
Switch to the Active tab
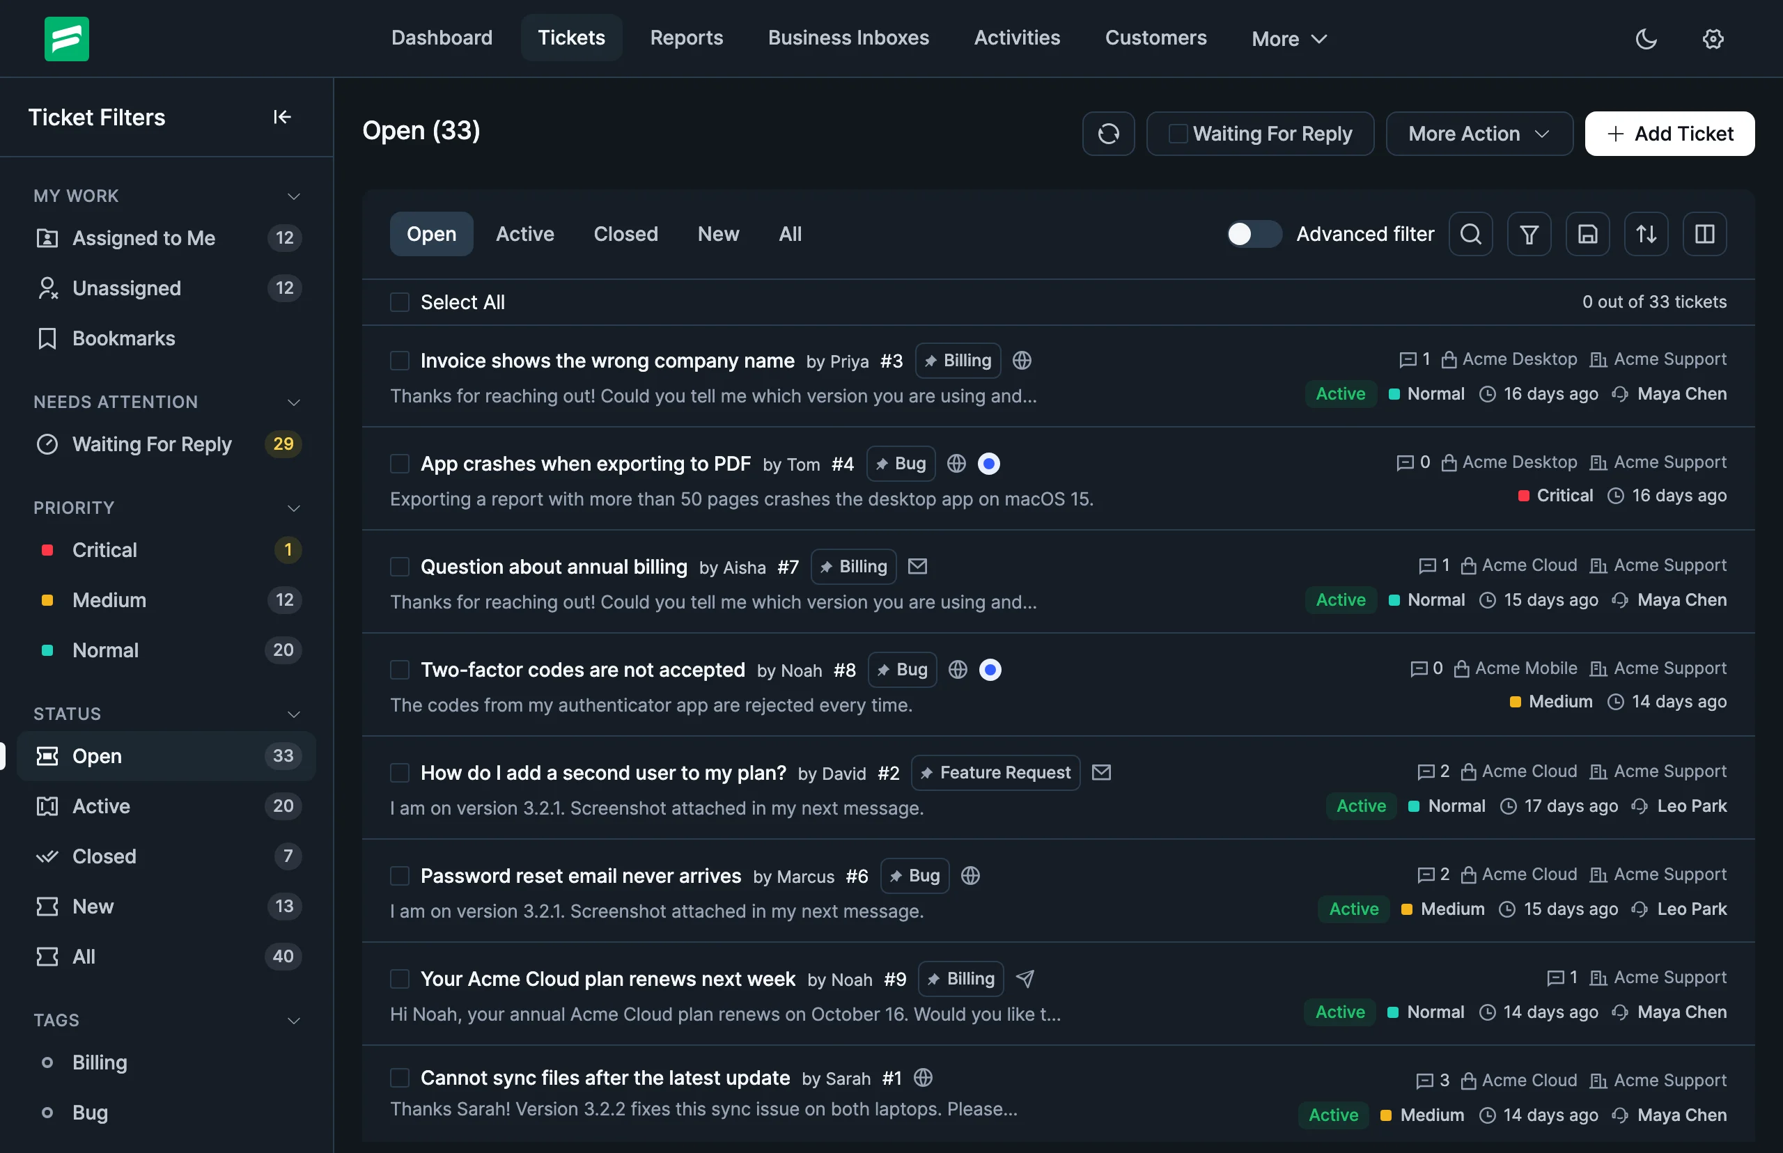pyautogui.click(x=525, y=235)
